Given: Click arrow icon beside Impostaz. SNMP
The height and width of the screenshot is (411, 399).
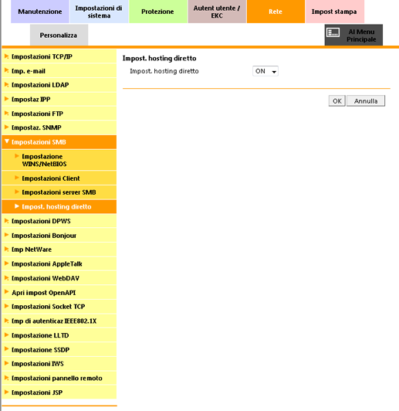Looking at the screenshot, I should point(7,127).
